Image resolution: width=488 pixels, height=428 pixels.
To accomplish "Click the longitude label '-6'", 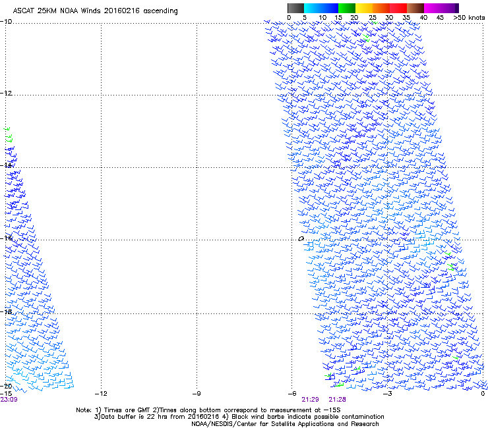I will point(292,394).
